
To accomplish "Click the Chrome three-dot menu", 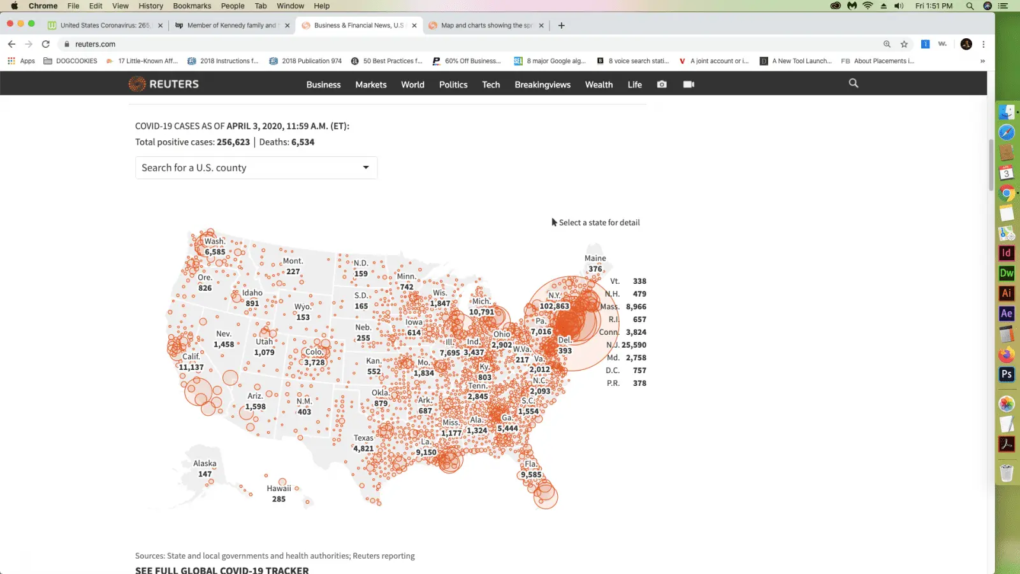I will [x=984, y=44].
